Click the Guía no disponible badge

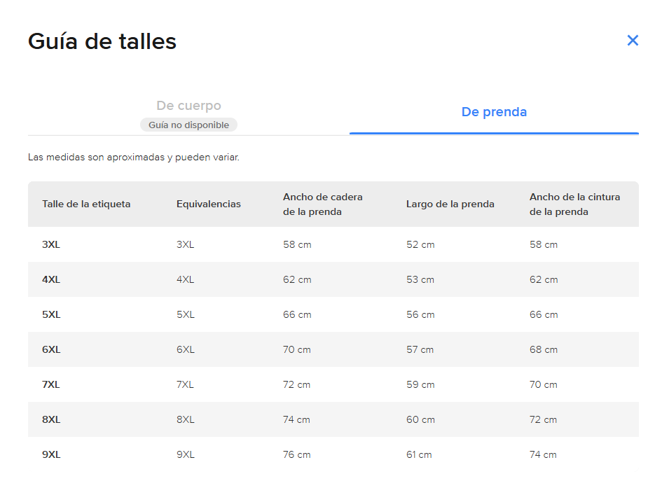click(188, 125)
